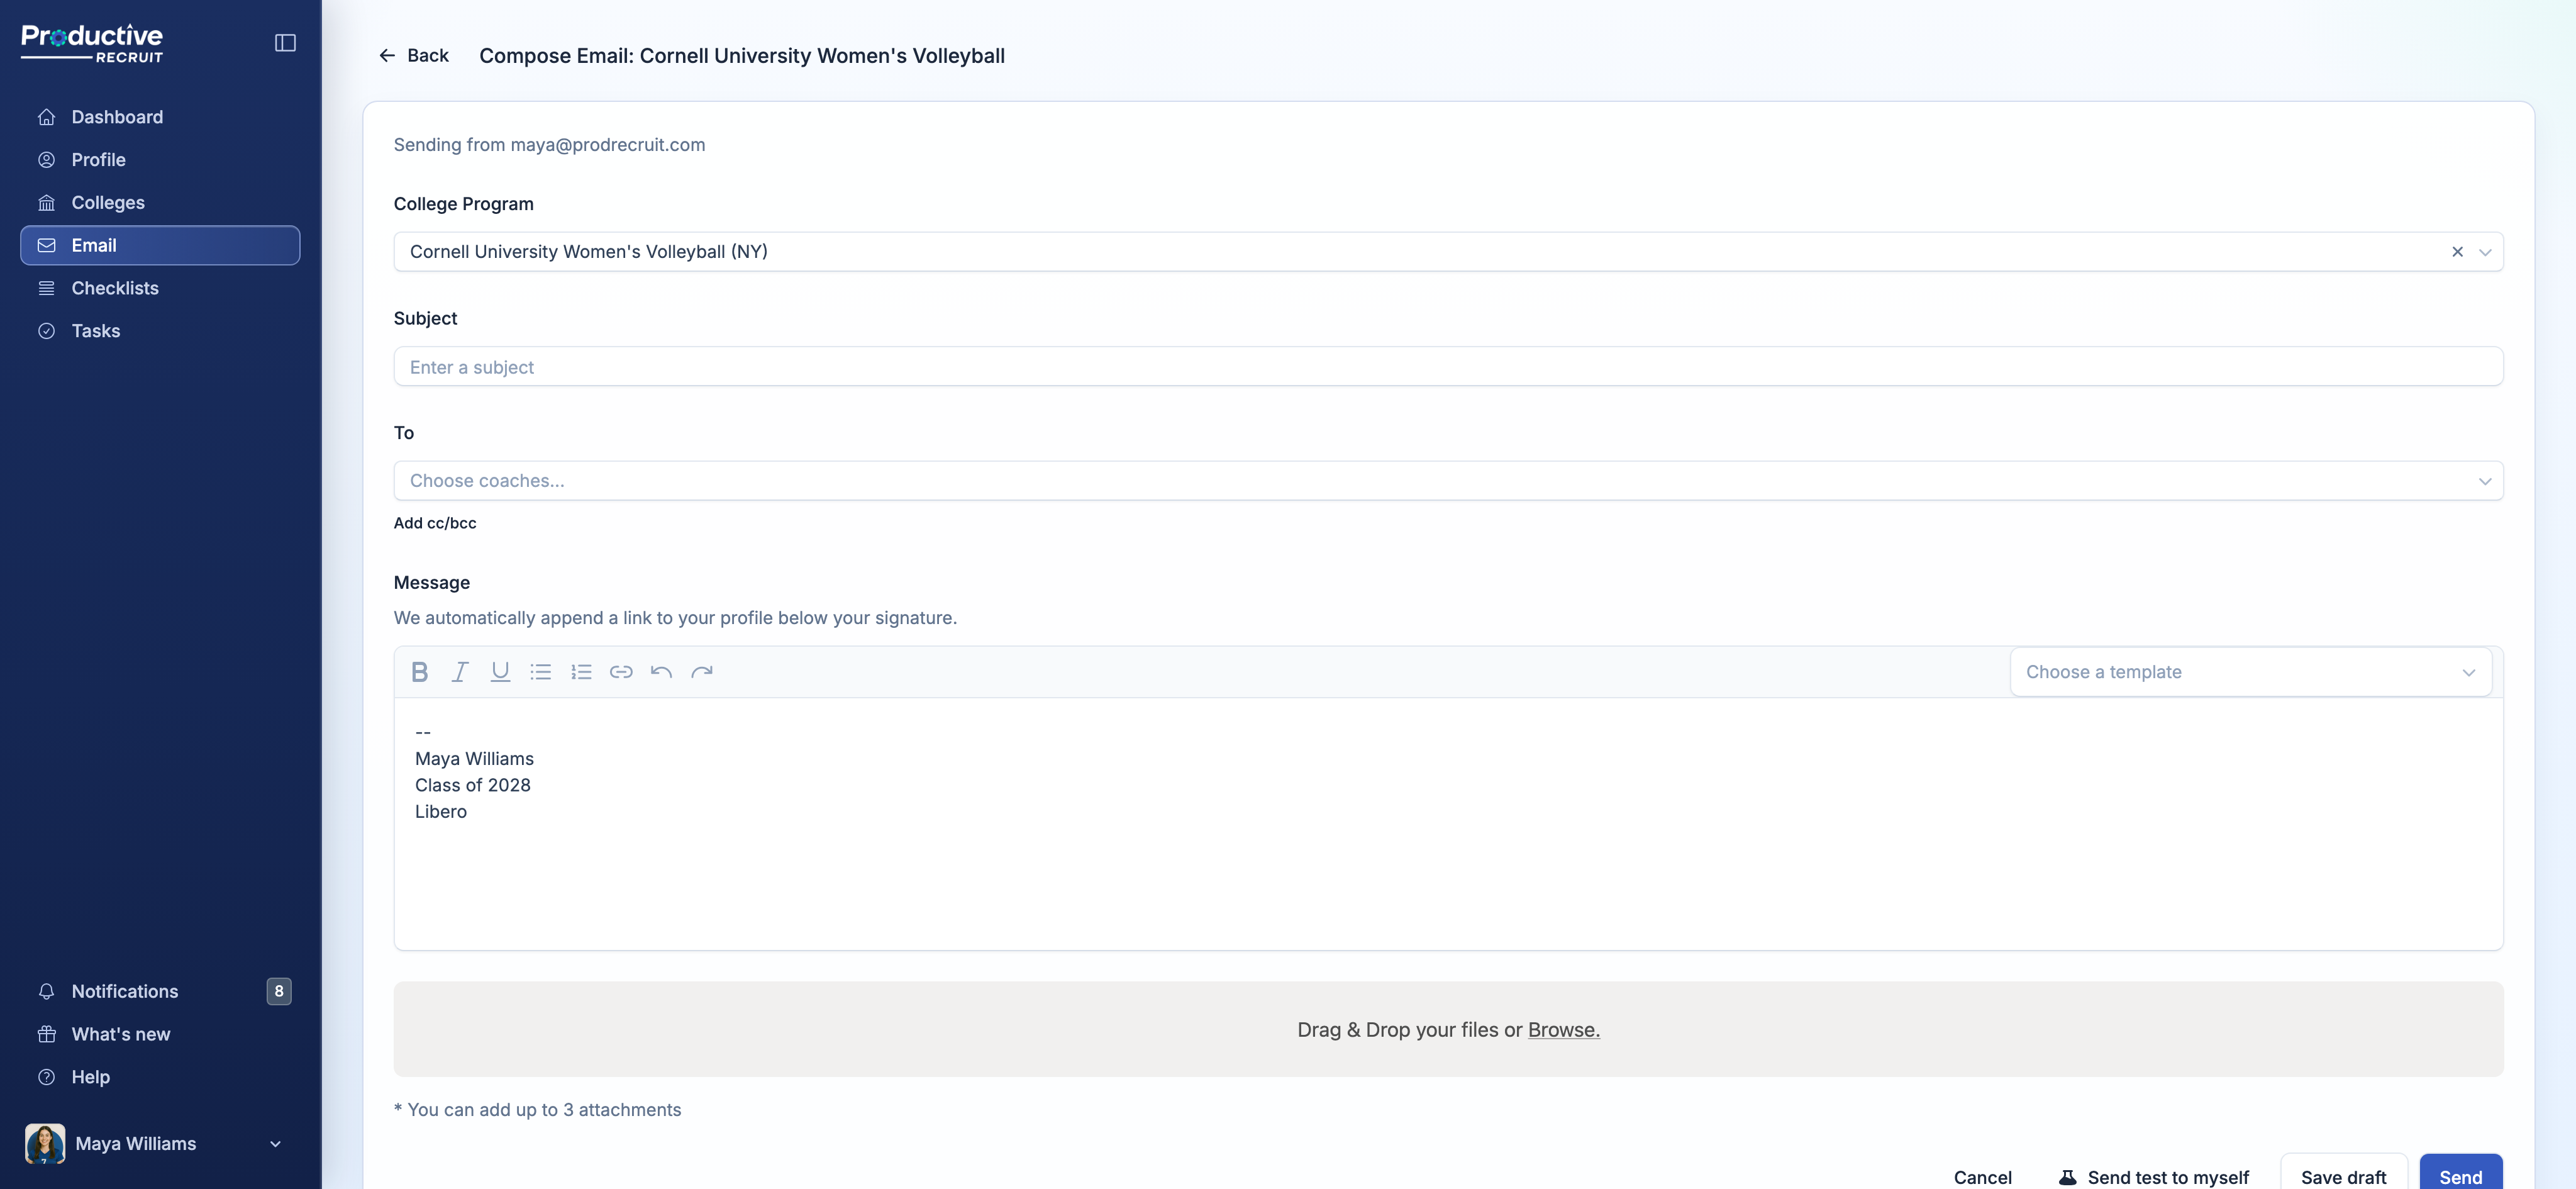Click the Checklists list icon

pos(46,288)
